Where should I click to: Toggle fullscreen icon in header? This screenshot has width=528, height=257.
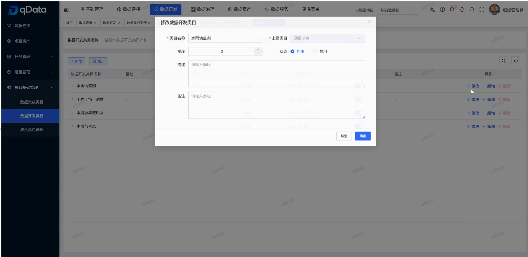coord(482,10)
